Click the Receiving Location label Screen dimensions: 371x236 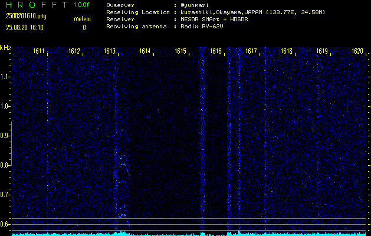tap(138, 12)
